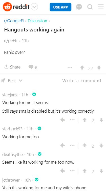Open the r/GoogleFi subreddit link
The height and width of the screenshot is (191, 106).
14,21
